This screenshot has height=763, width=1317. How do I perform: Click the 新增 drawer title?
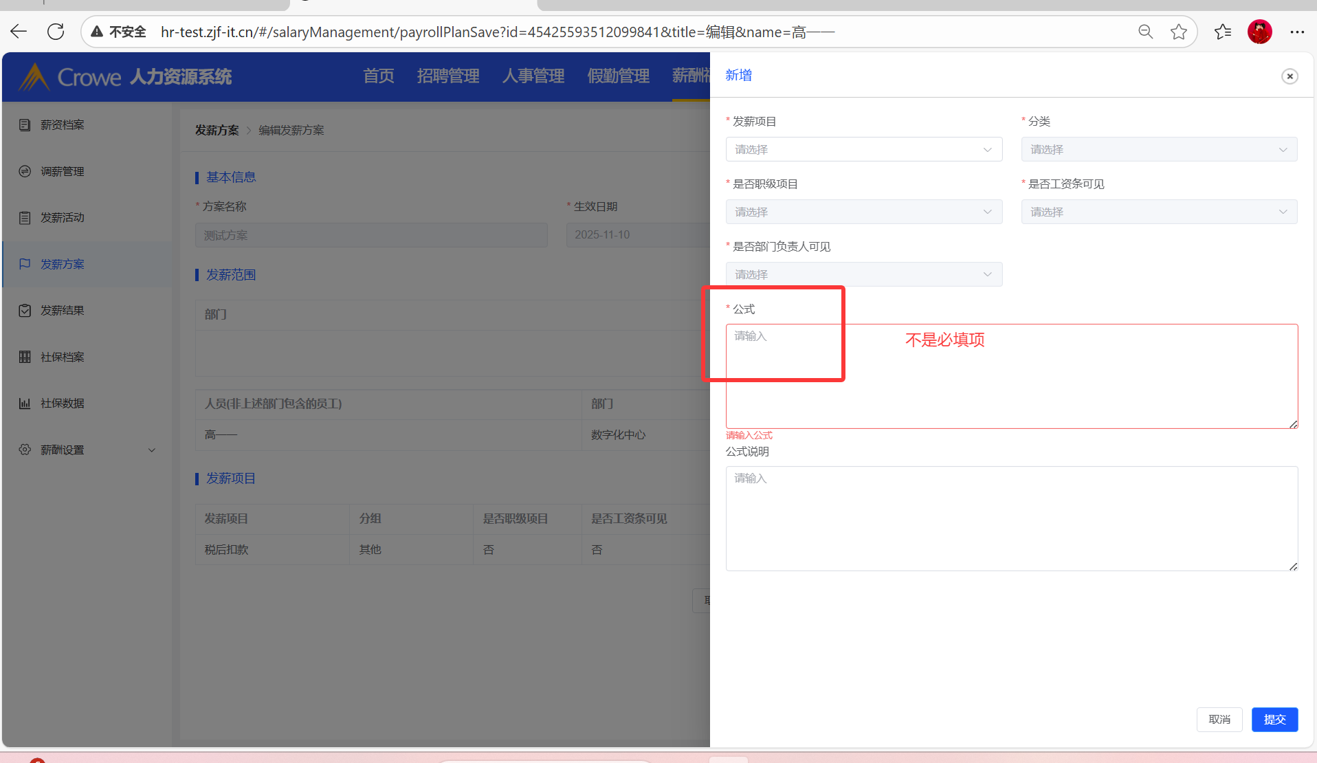pos(739,75)
